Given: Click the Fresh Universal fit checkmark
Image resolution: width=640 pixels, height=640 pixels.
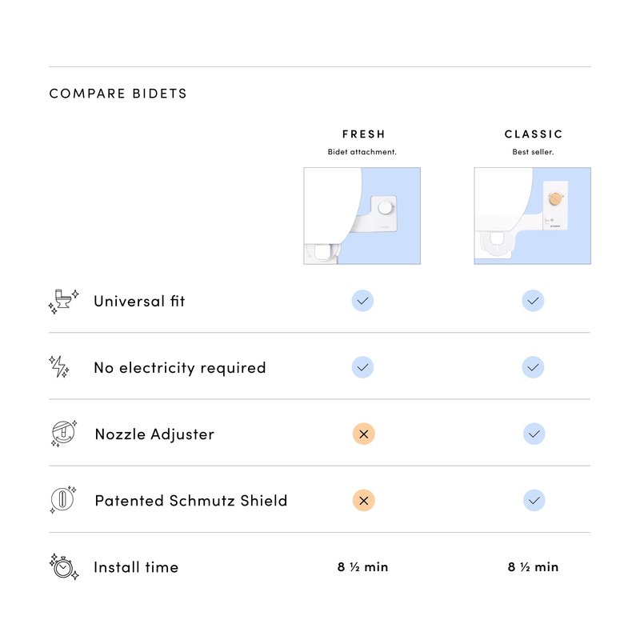Looking at the screenshot, I should coord(362,301).
